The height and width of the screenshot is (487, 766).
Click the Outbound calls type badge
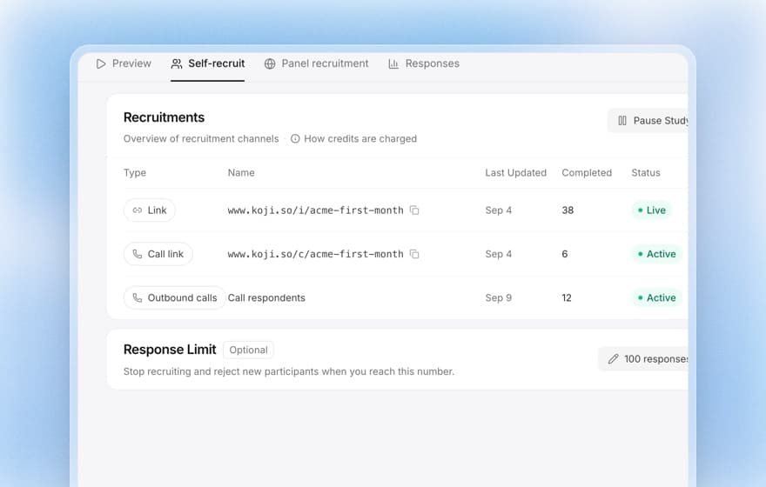[x=174, y=297]
